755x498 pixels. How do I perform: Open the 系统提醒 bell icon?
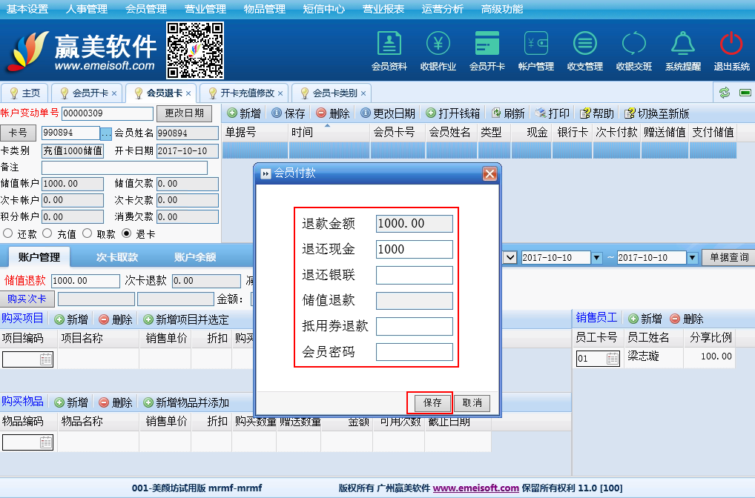tap(682, 44)
